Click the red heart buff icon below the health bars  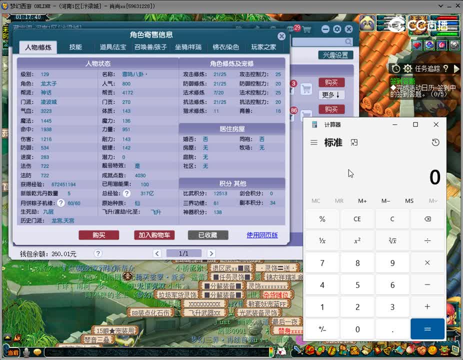click(416, 45)
